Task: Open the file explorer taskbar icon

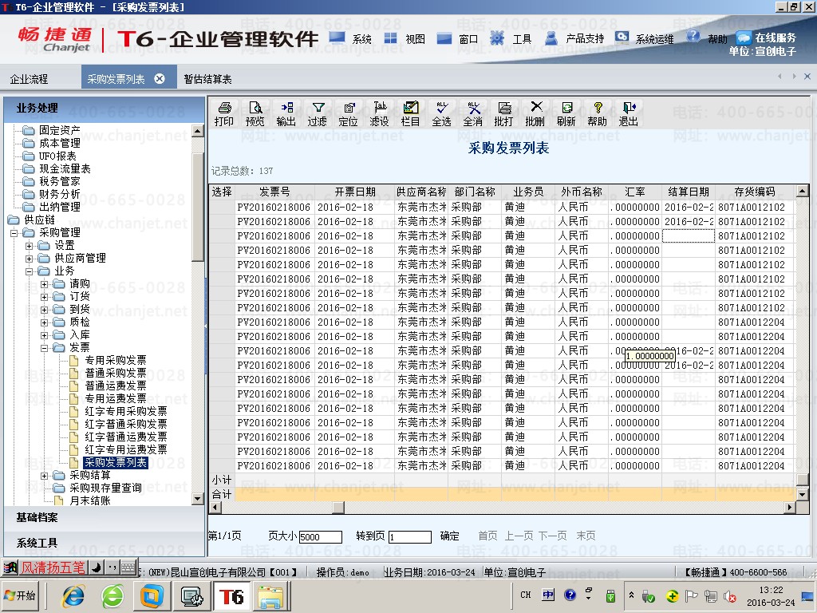Action: (271, 596)
